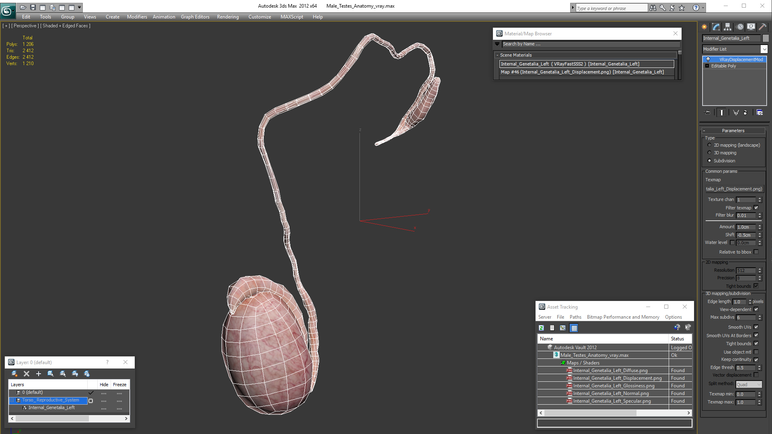Click the Search by Name field
Screen dimensions: 772x434
tap(590, 44)
